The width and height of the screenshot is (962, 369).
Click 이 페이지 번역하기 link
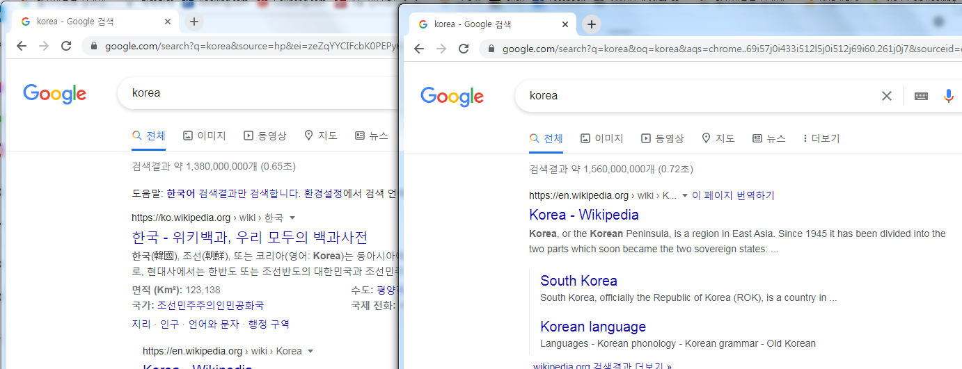(x=734, y=196)
